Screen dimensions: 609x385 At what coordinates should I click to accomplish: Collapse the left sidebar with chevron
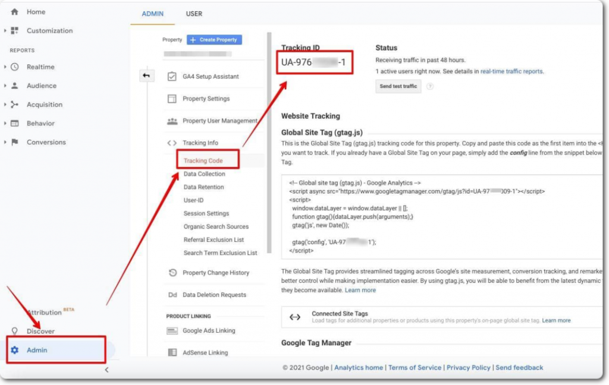click(106, 370)
